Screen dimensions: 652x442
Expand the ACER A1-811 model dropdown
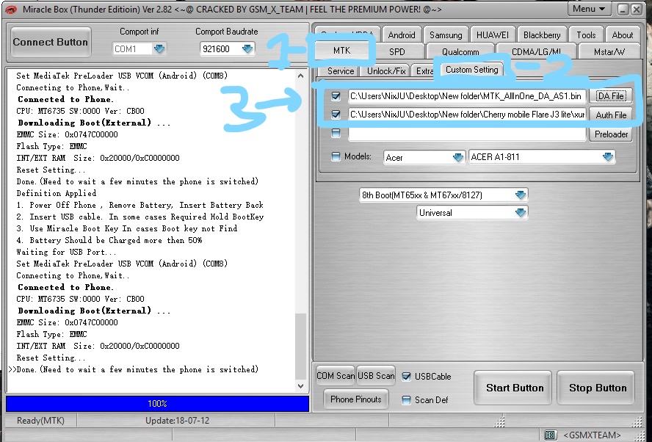tap(607, 157)
